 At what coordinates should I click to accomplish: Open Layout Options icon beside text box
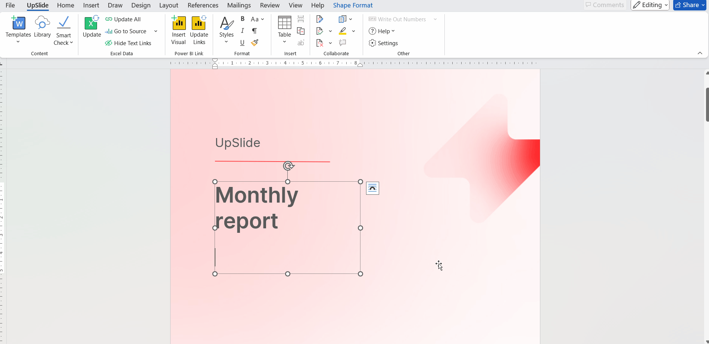(372, 188)
